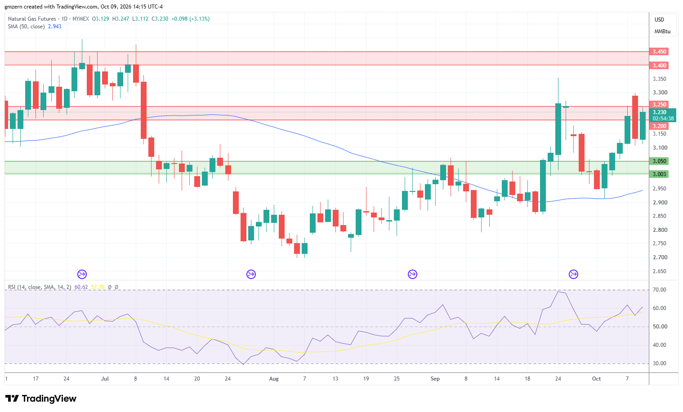Click the contract rollover marker near late July
Image resolution: width=683 pixels, height=412 pixels.
click(x=251, y=274)
